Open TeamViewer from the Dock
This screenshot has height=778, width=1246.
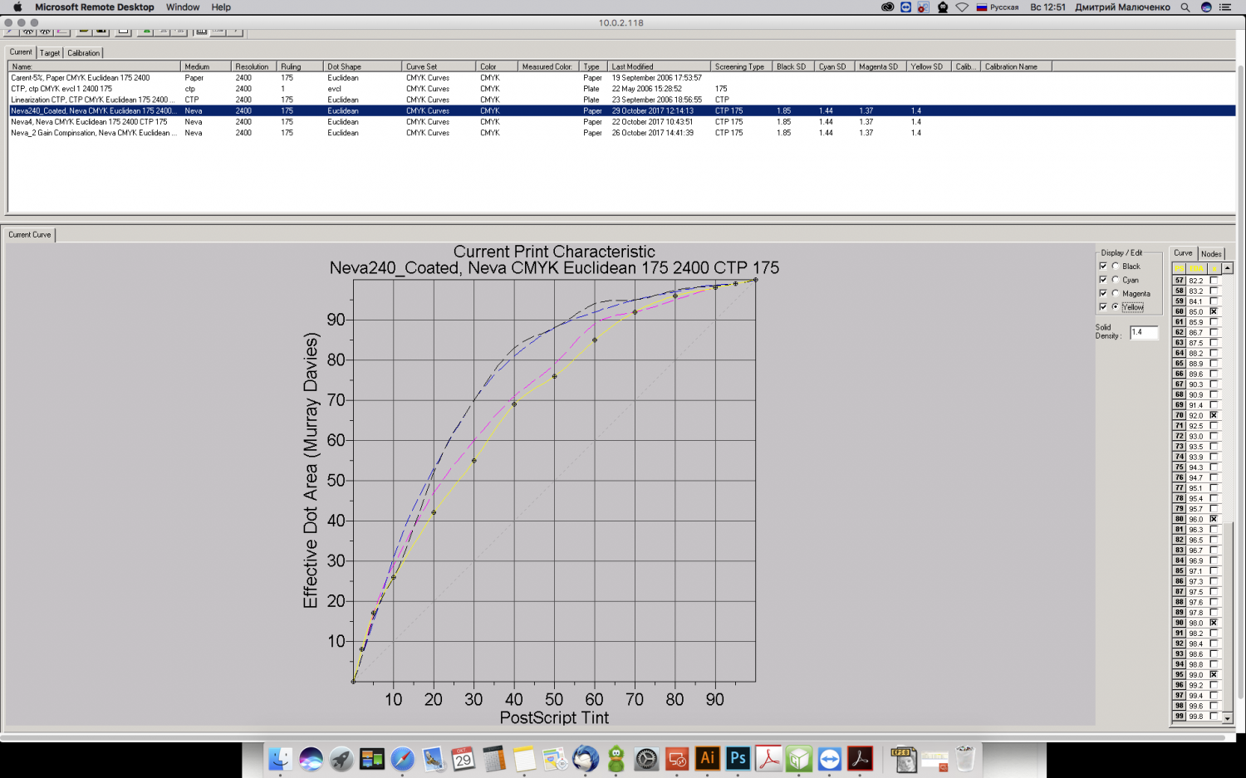click(829, 758)
